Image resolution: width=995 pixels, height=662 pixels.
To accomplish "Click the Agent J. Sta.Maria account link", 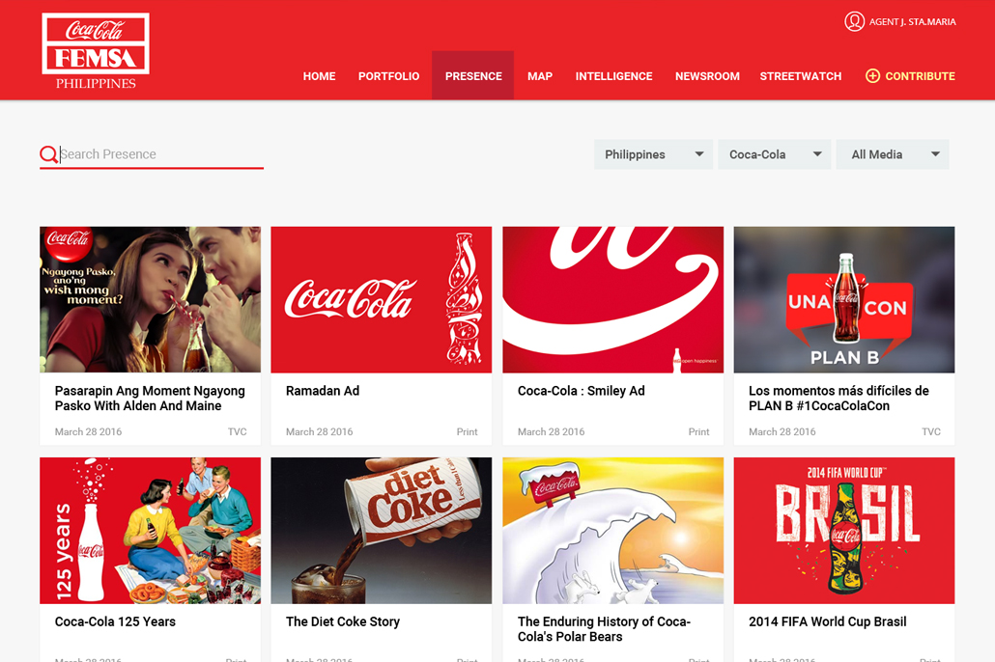I will pyautogui.click(x=912, y=21).
